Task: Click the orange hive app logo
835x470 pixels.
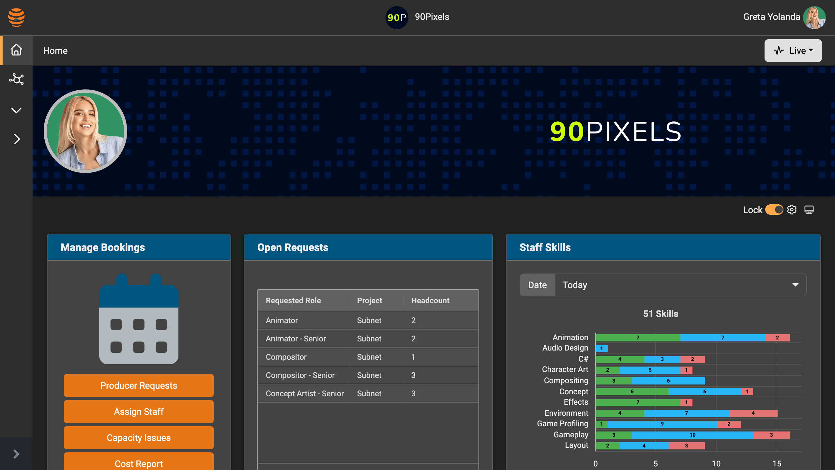Action: (x=16, y=17)
